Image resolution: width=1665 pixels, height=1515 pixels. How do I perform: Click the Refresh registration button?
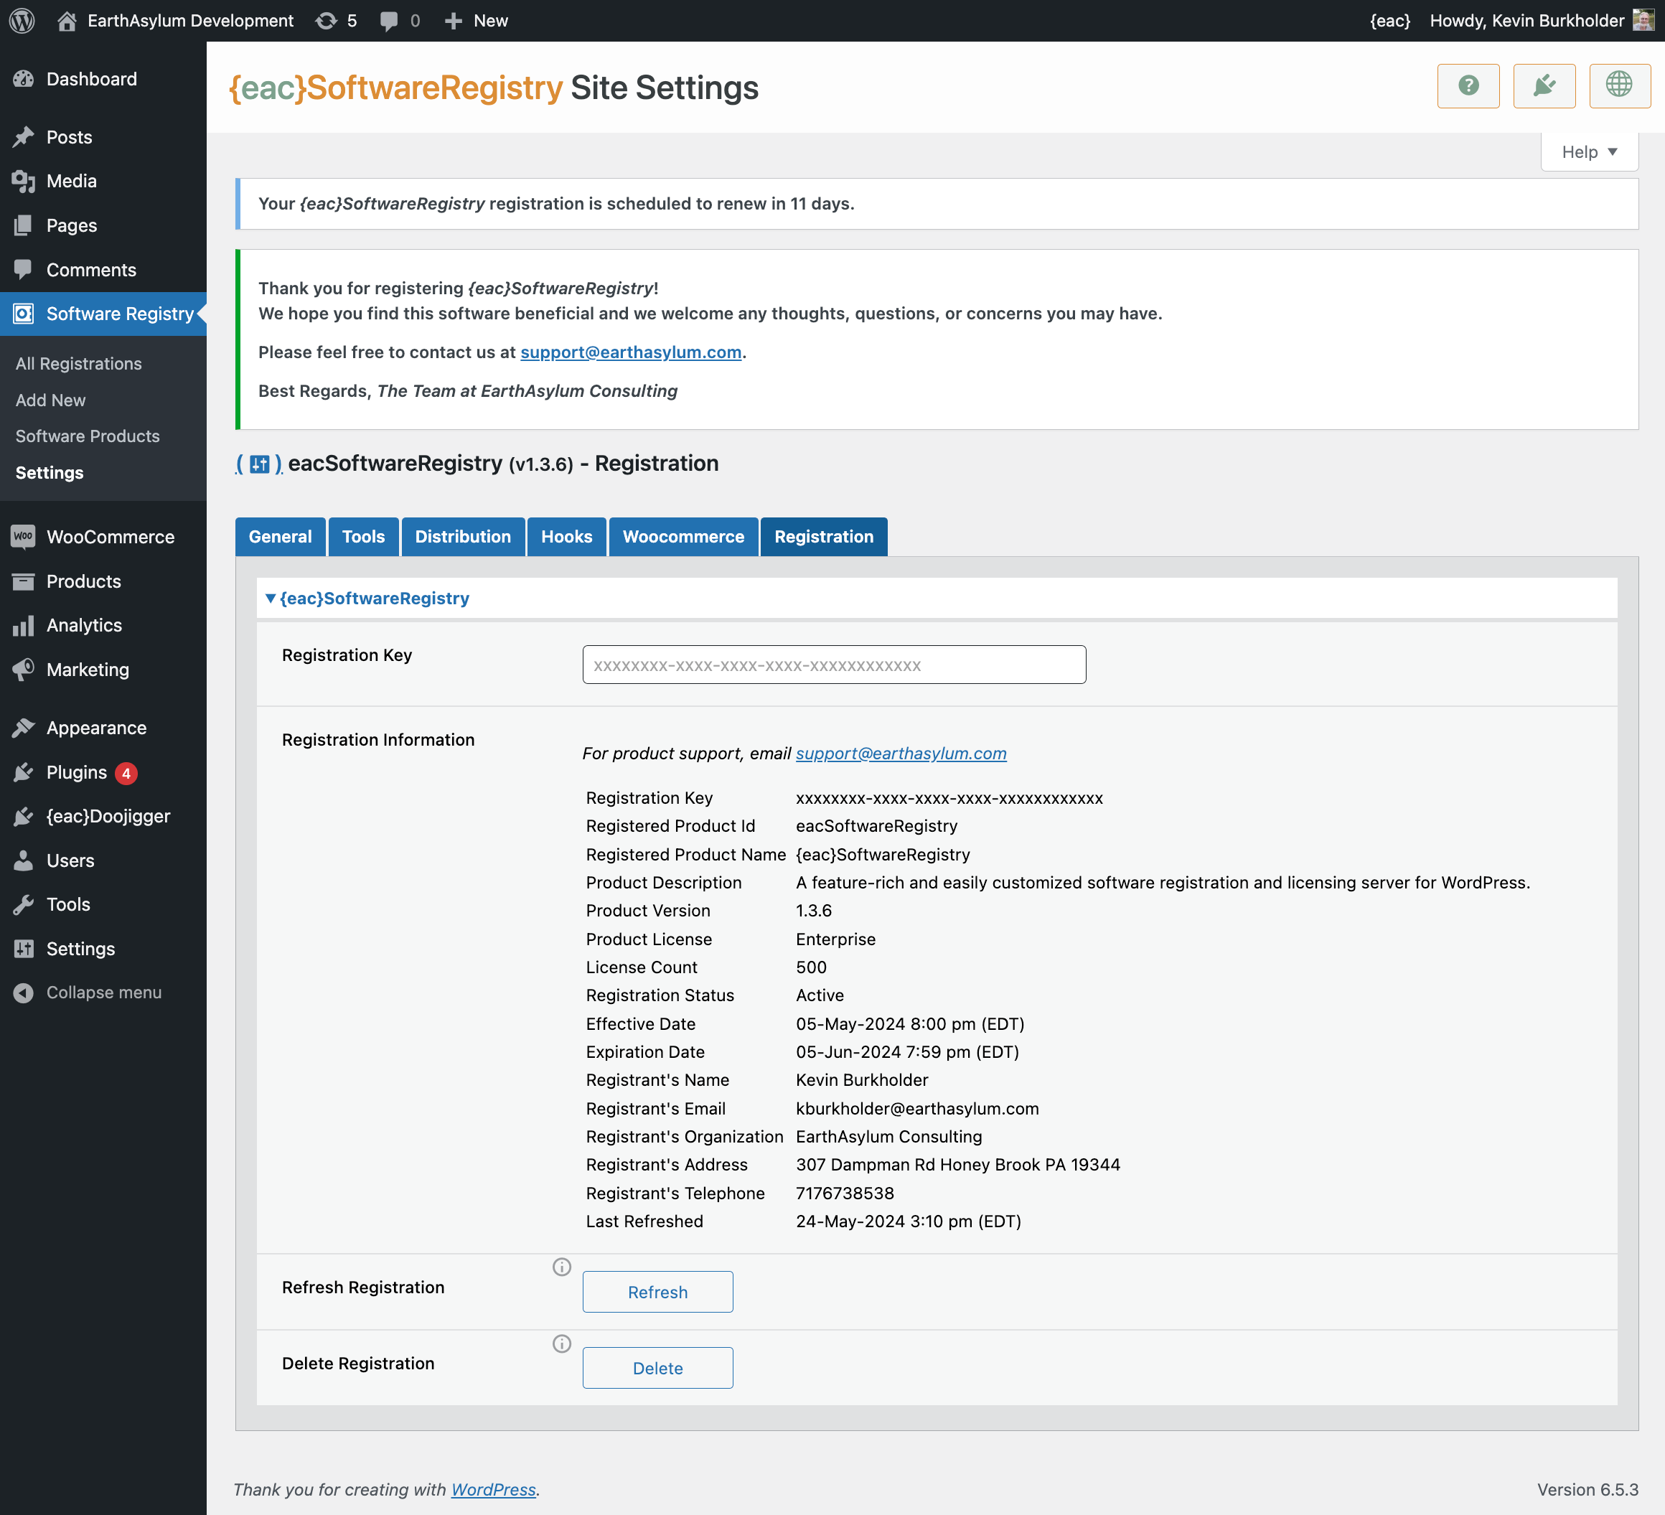click(x=657, y=1292)
